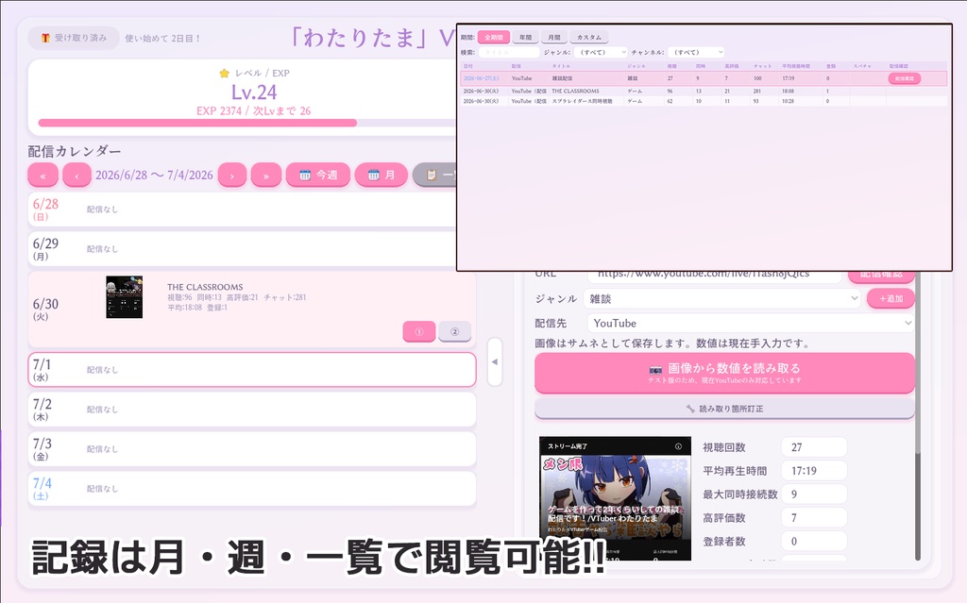The height and width of the screenshot is (603, 967).
Task: Select the 6/28 (日) calendar row
Action: pos(251,209)
